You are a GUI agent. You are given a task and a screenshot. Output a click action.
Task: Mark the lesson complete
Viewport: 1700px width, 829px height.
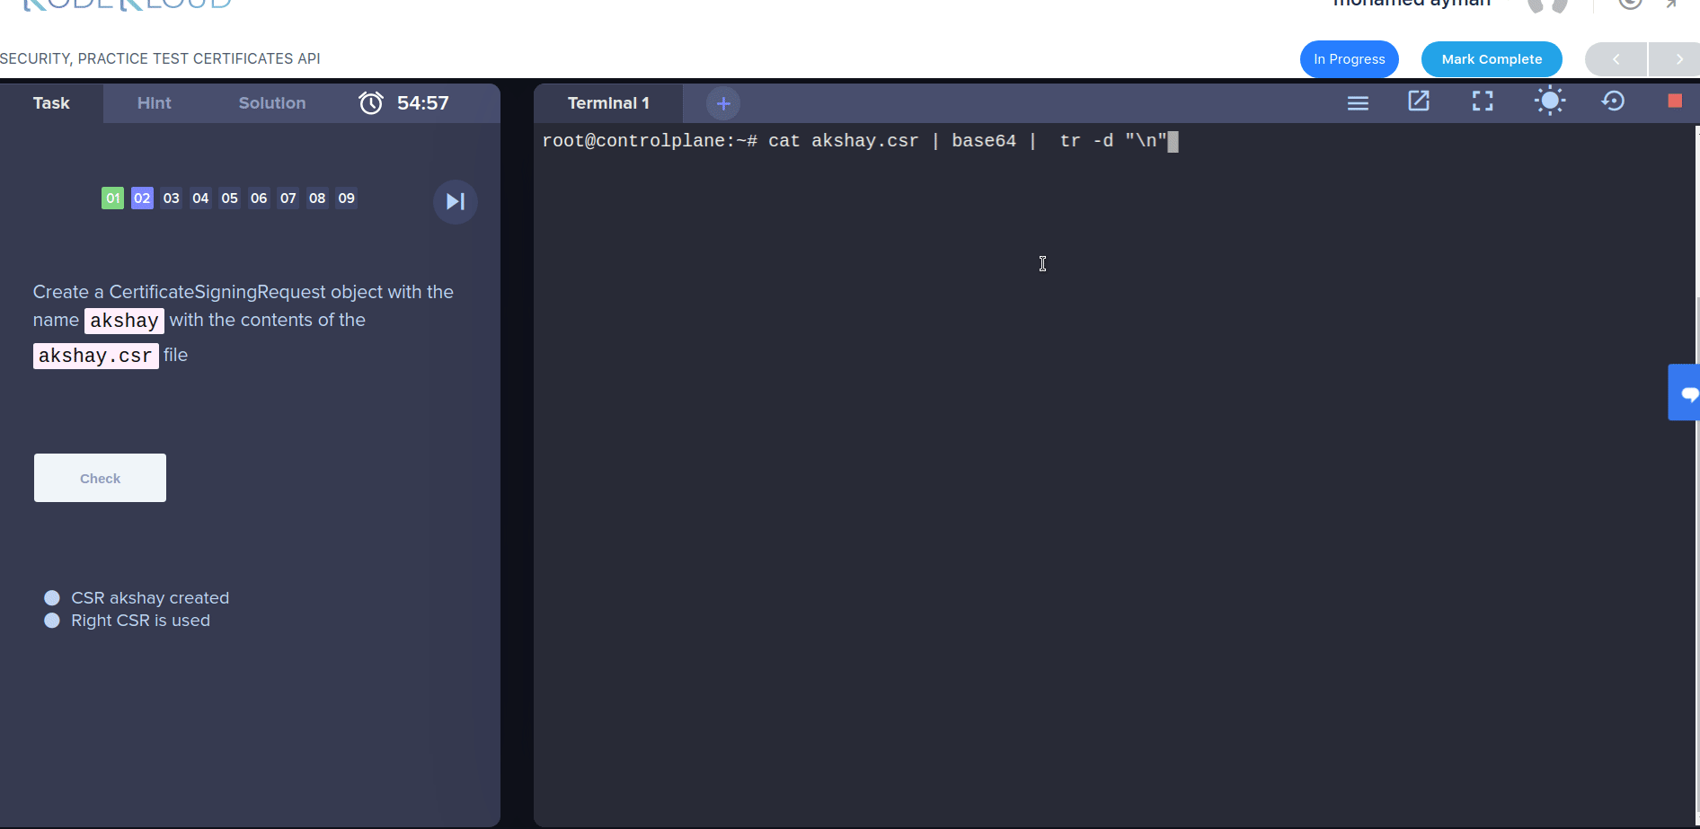pos(1492,59)
